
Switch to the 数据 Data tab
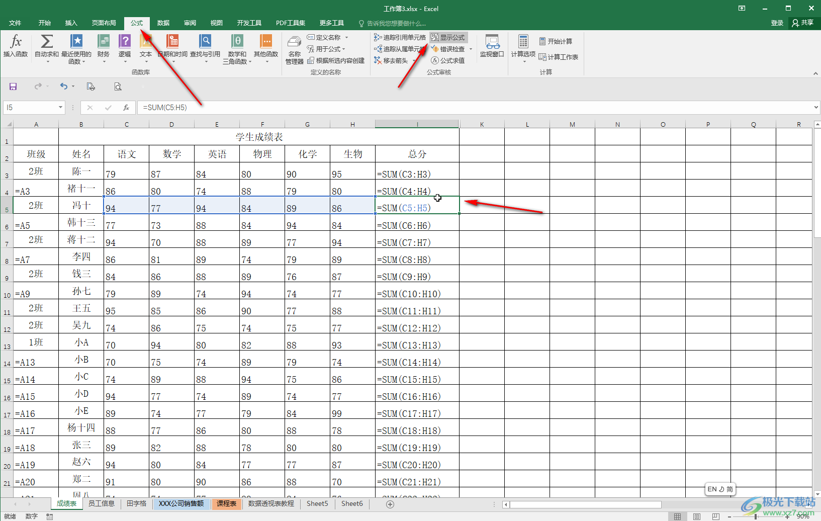point(163,23)
